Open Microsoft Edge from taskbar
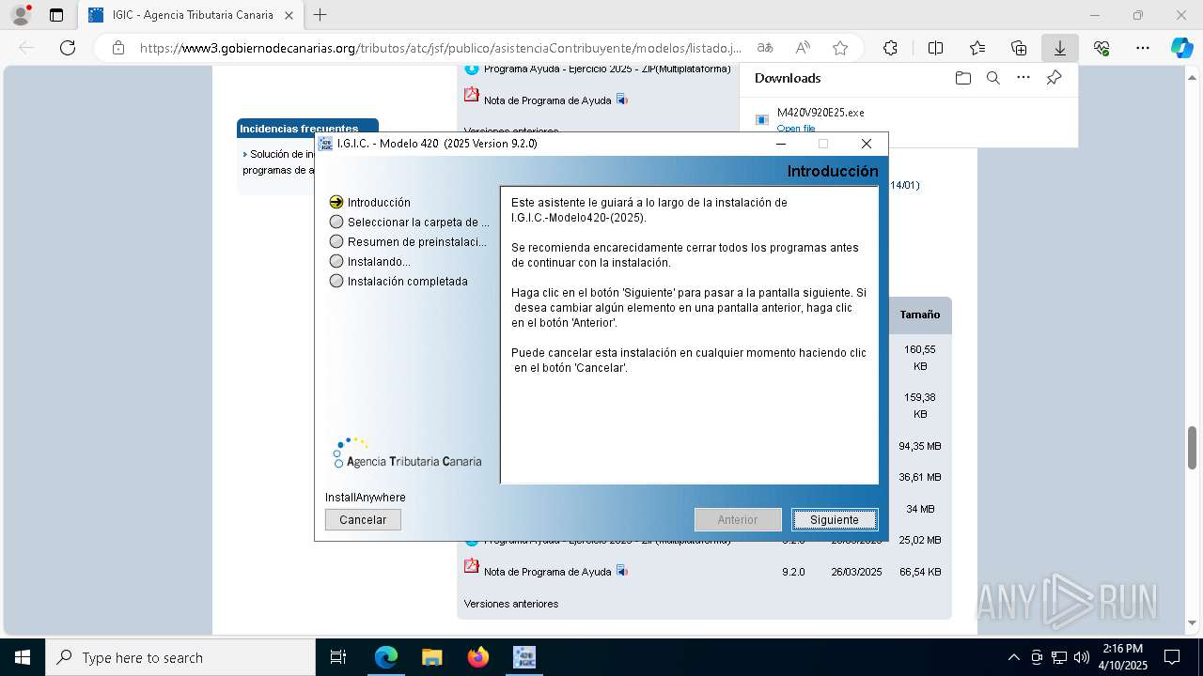Screen dimensions: 1203x676 click(x=386, y=657)
